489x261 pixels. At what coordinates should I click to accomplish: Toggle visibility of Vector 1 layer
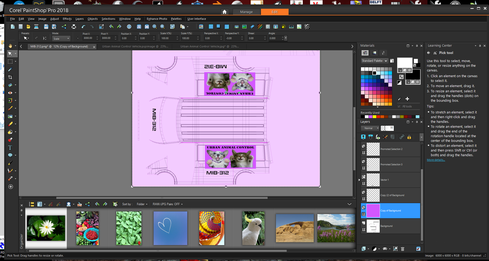click(364, 184)
